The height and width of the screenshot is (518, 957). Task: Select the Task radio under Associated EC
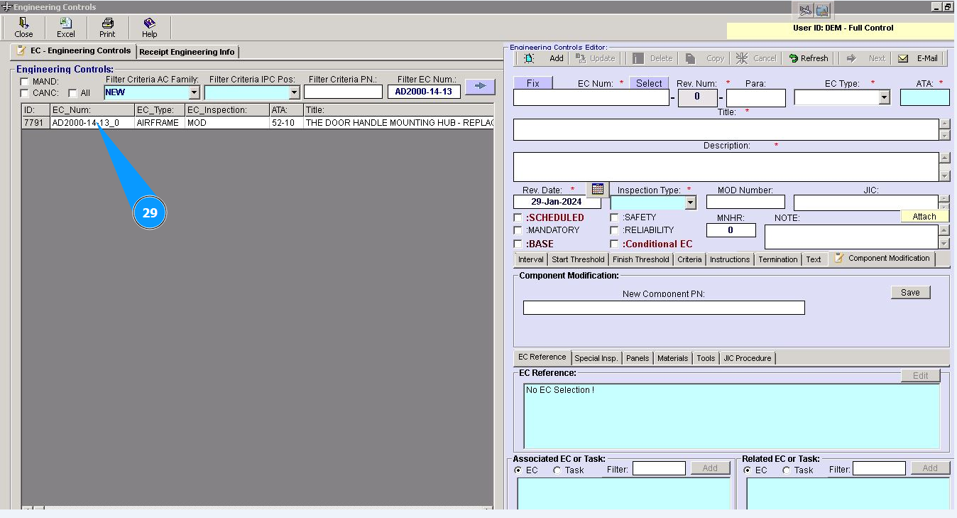pyautogui.click(x=557, y=470)
